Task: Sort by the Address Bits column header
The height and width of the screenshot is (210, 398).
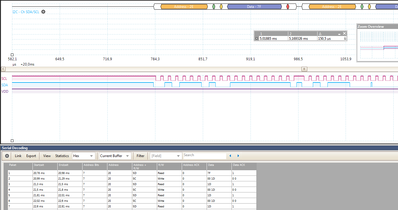Action: [x=95, y=166]
